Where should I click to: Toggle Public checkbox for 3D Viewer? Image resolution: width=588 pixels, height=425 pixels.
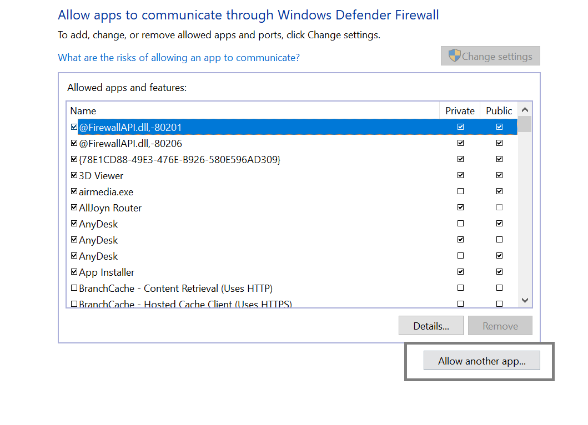point(499,175)
